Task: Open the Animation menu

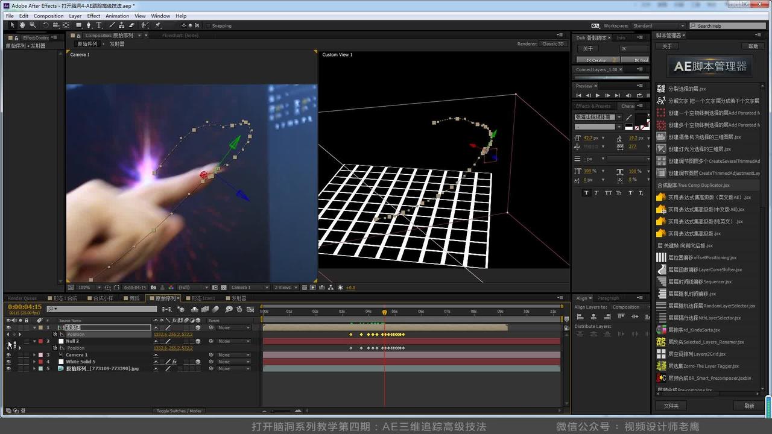Action: click(117, 16)
